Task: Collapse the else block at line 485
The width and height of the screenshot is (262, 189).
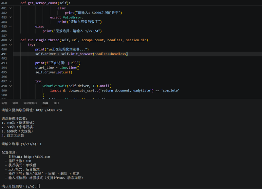Action: 10,27
